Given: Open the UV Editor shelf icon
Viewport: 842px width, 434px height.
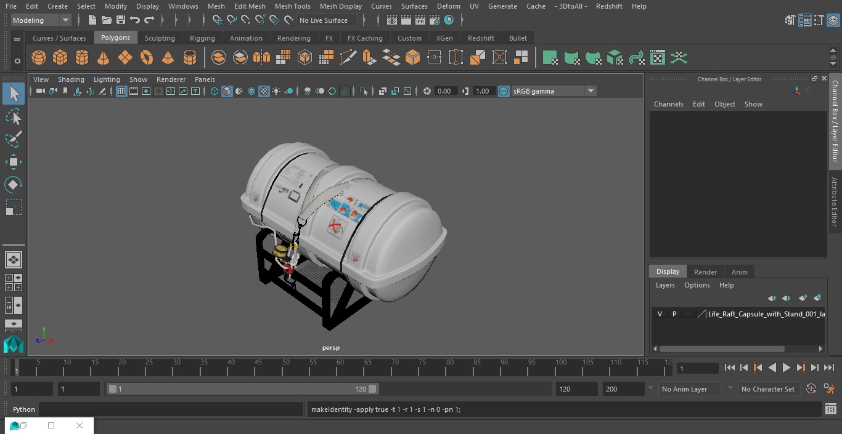Looking at the screenshot, I should click(658, 58).
